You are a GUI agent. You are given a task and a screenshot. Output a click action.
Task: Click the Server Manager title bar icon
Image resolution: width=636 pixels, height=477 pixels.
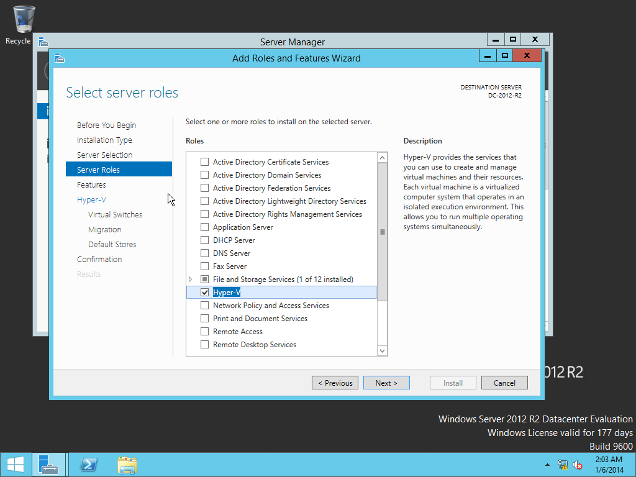tap(43, 42)
